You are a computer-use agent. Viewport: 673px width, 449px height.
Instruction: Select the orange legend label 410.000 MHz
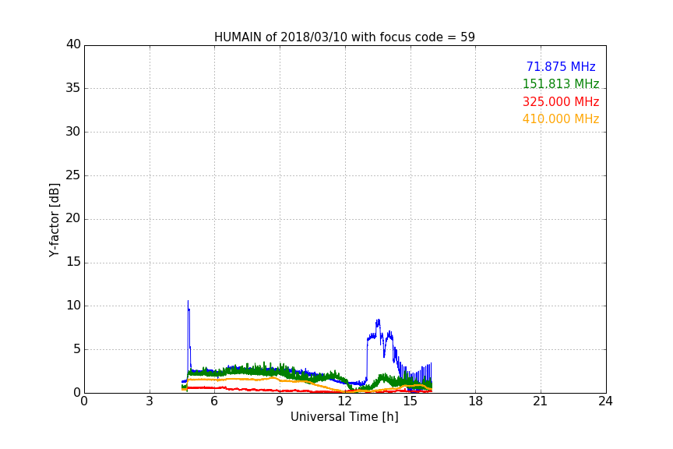(x=561, y=119)
